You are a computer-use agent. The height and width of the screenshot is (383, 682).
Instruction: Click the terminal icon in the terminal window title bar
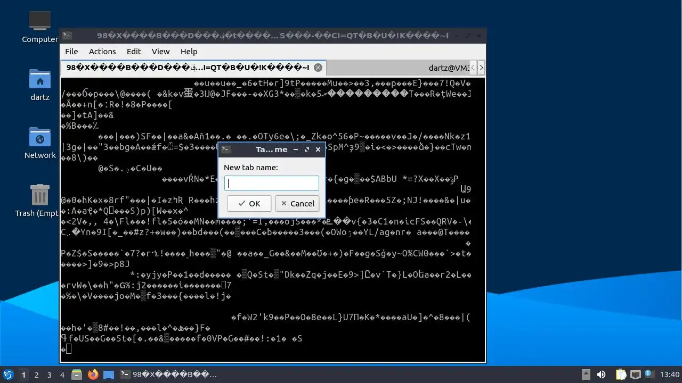click(67, 36)
